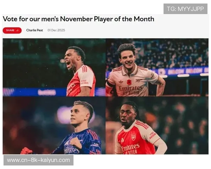Click the adidas logo on the white shirt
The image size is (211, 169).
pyautogui.click(x=121, y=82)
